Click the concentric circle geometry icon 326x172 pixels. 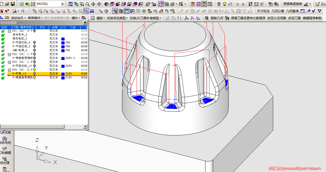193,11
